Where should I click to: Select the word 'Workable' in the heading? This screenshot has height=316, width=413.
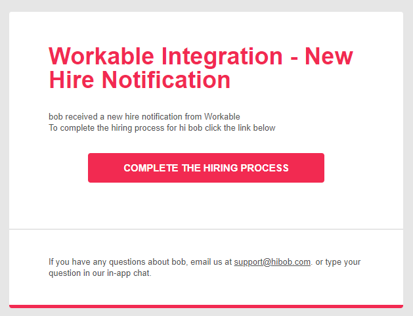tap(101, 56)
